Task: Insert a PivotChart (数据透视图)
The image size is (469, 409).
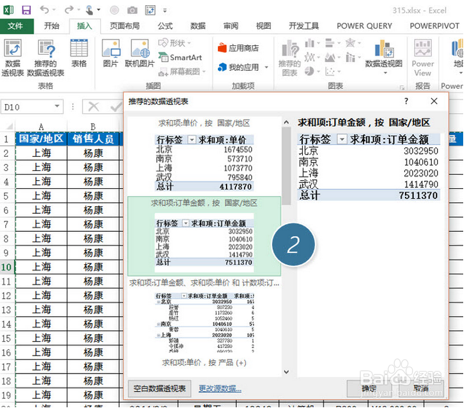Action: [x=384, y=53]
